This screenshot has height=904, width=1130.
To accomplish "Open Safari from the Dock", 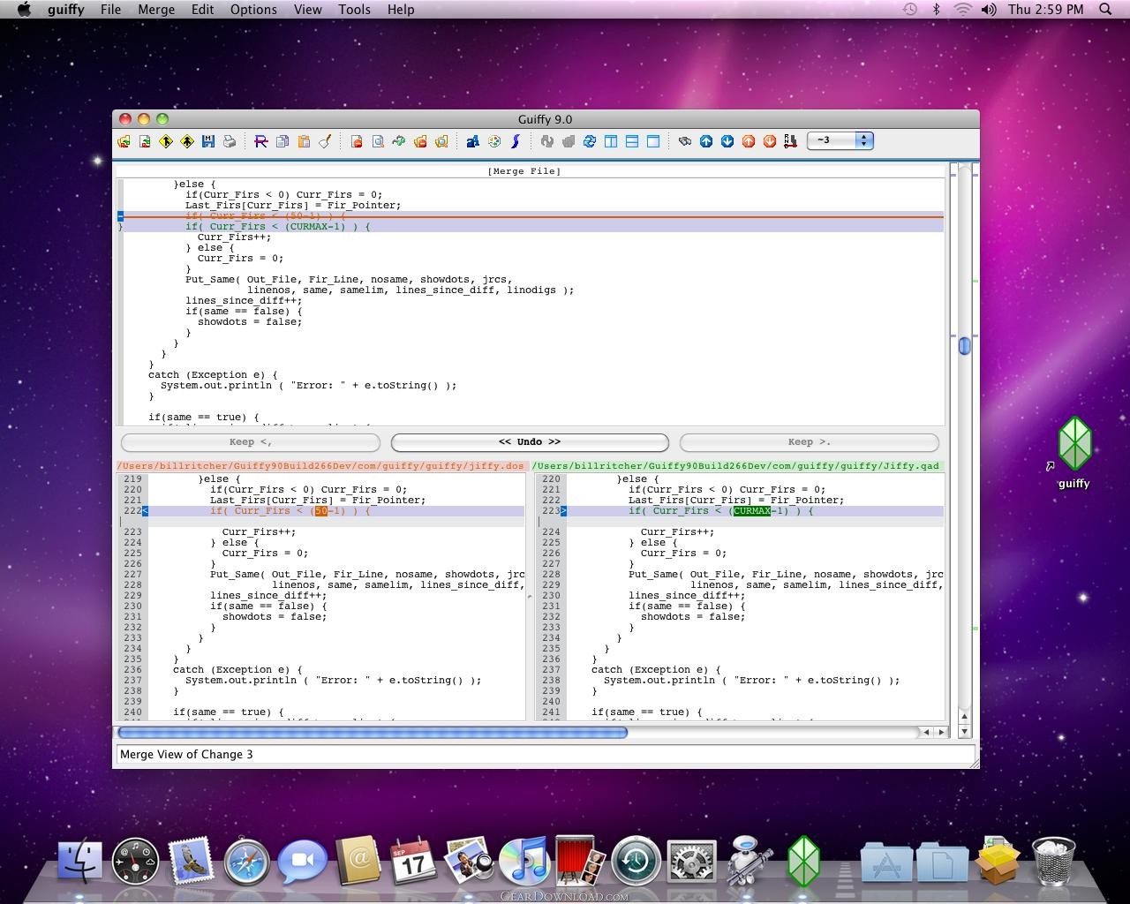I will (246, 862).
